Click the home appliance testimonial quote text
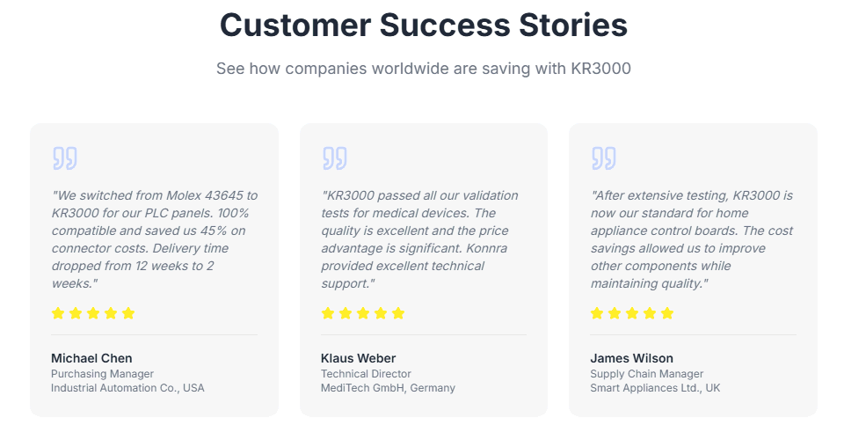The height and width of the screenshot is (425, 844). (691, 239)
